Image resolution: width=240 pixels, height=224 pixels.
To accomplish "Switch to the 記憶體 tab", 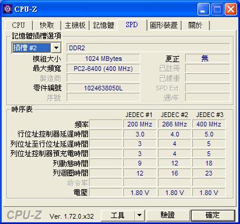I will pos(104,25).
